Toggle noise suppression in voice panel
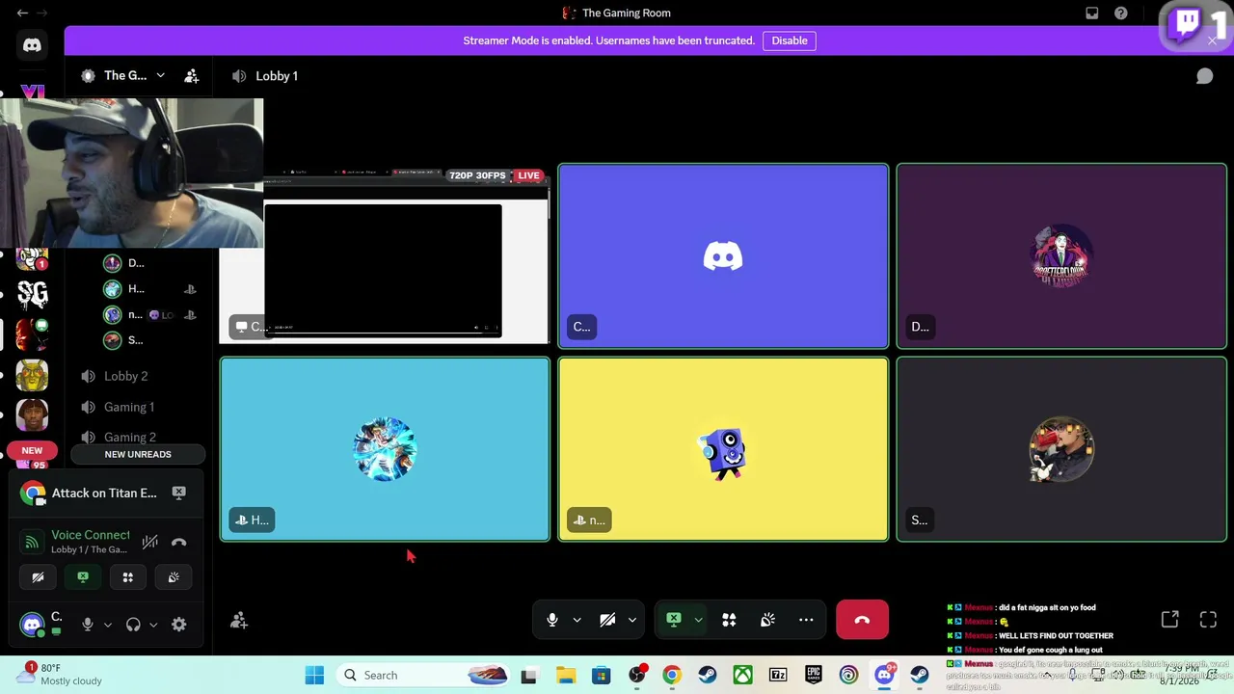 point(149,542)
